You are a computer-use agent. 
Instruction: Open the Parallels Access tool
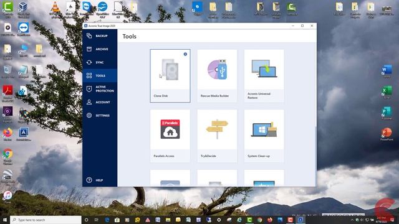tap(170, 136)
